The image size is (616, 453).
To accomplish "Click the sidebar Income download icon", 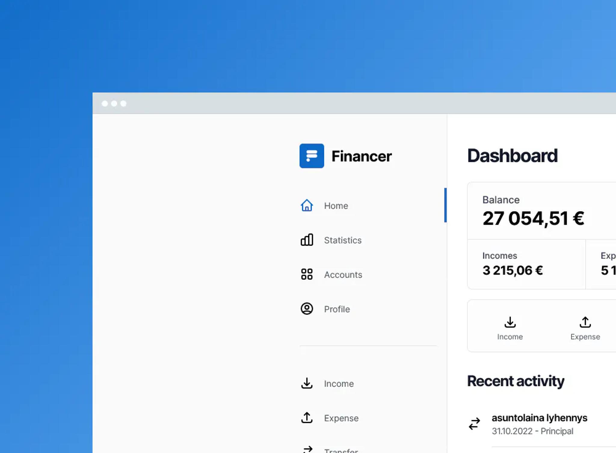I will pyautogui.click(x=306, y=383).
